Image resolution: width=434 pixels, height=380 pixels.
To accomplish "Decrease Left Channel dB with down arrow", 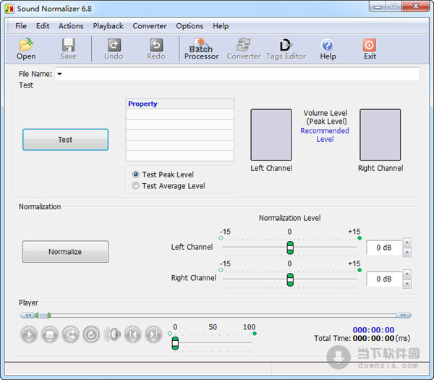I will click(407, 253).
